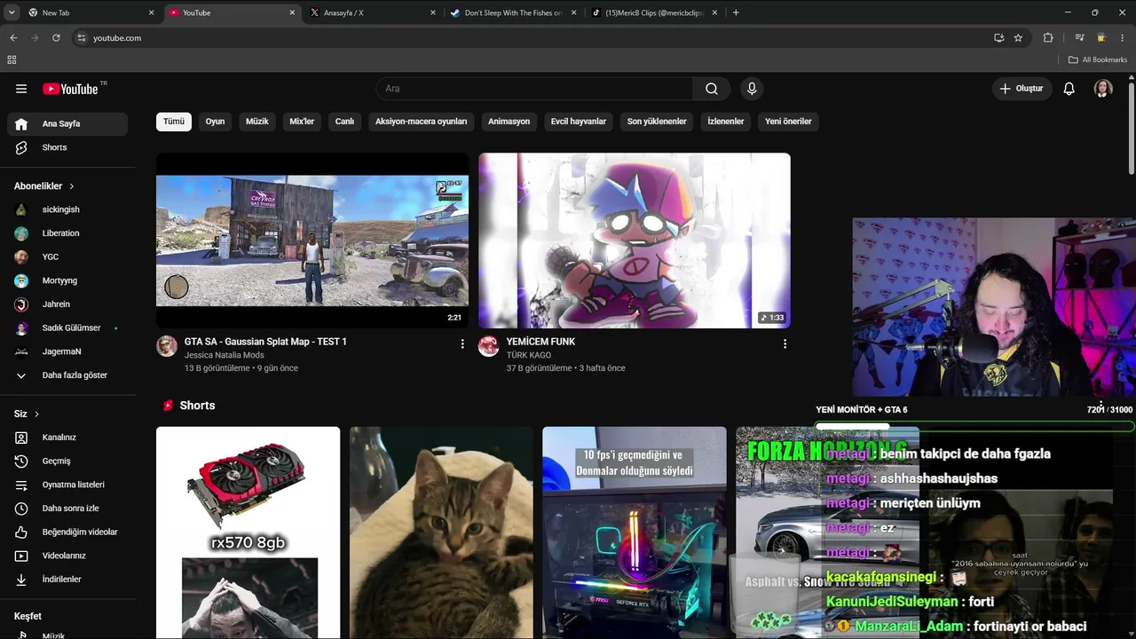The height and width of the screenshot is (639, 1136).
Task: Go back with the browser back arrow
Action: (x=13, y=38)
